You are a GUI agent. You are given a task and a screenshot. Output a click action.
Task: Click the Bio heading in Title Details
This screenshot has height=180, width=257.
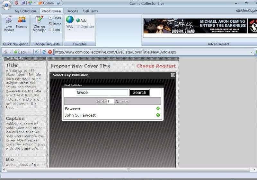[x=10, y=159]
